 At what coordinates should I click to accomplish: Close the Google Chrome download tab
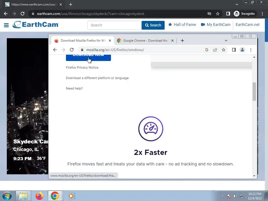point(172,41)
